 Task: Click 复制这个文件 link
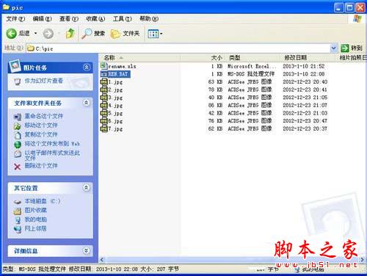click(41, 134)
